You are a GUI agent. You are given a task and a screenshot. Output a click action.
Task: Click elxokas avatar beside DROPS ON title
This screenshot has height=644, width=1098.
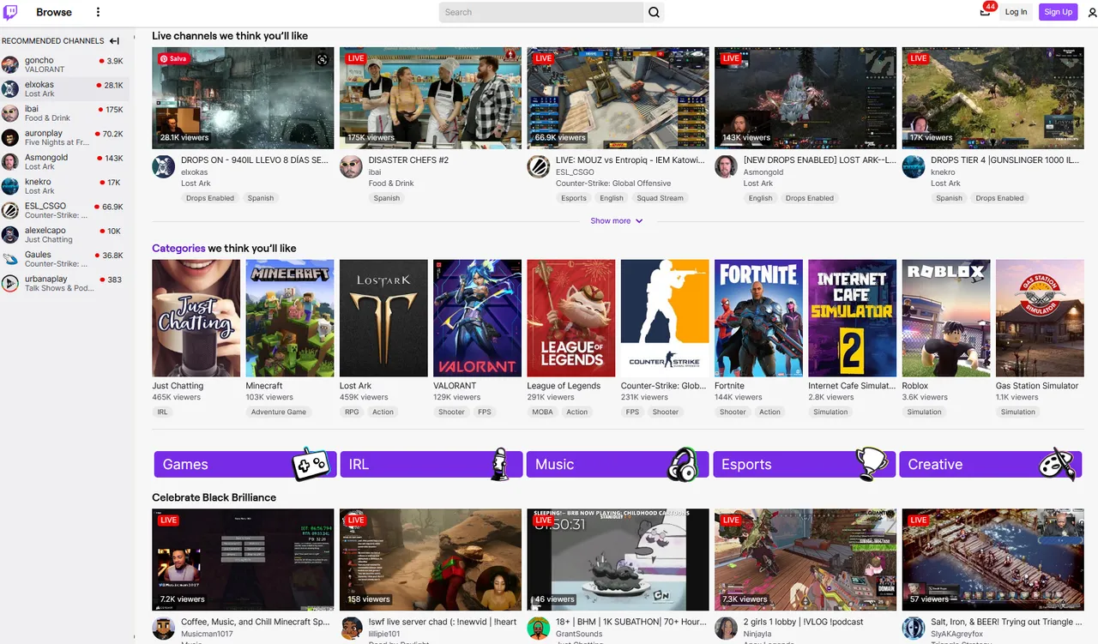coord(164,166)
